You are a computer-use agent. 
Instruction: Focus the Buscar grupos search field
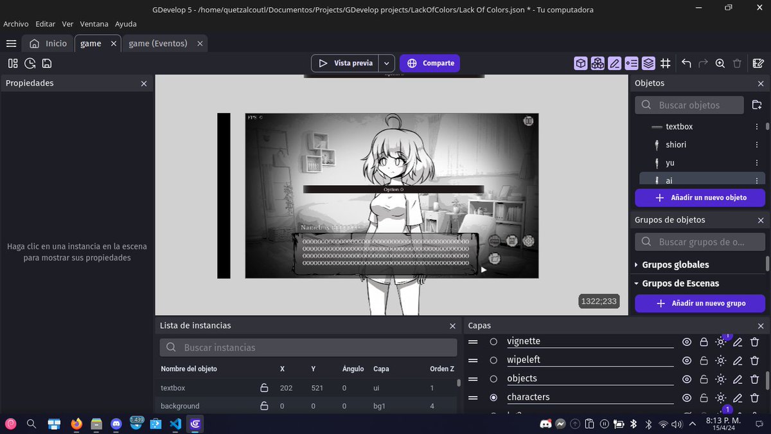click(700, 242)
